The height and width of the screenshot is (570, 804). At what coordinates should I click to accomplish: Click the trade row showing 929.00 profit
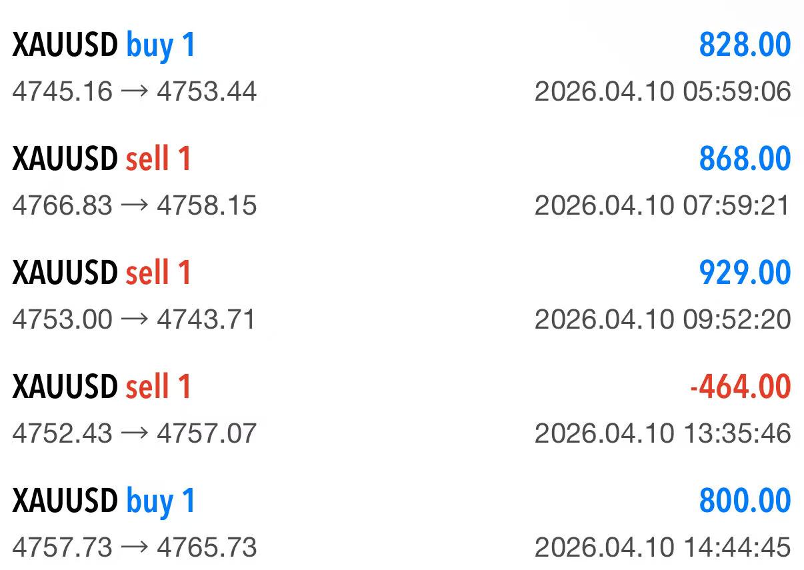(x=400, y=293)
